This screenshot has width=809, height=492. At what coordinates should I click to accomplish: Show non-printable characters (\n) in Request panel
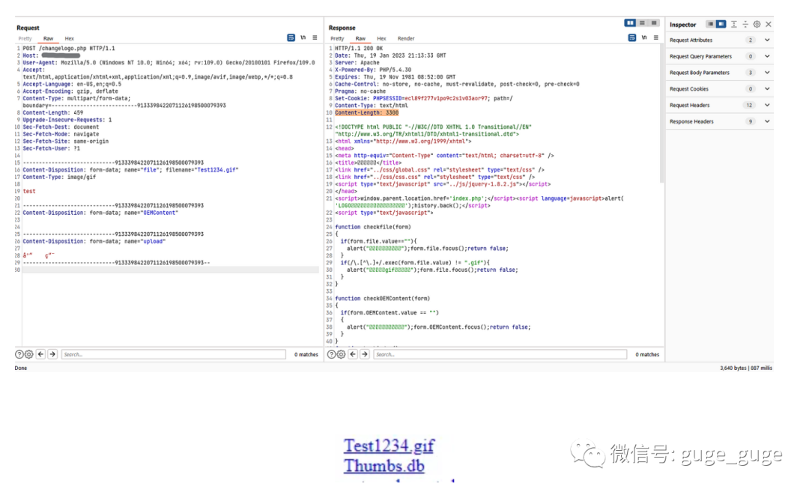point(303,37)
